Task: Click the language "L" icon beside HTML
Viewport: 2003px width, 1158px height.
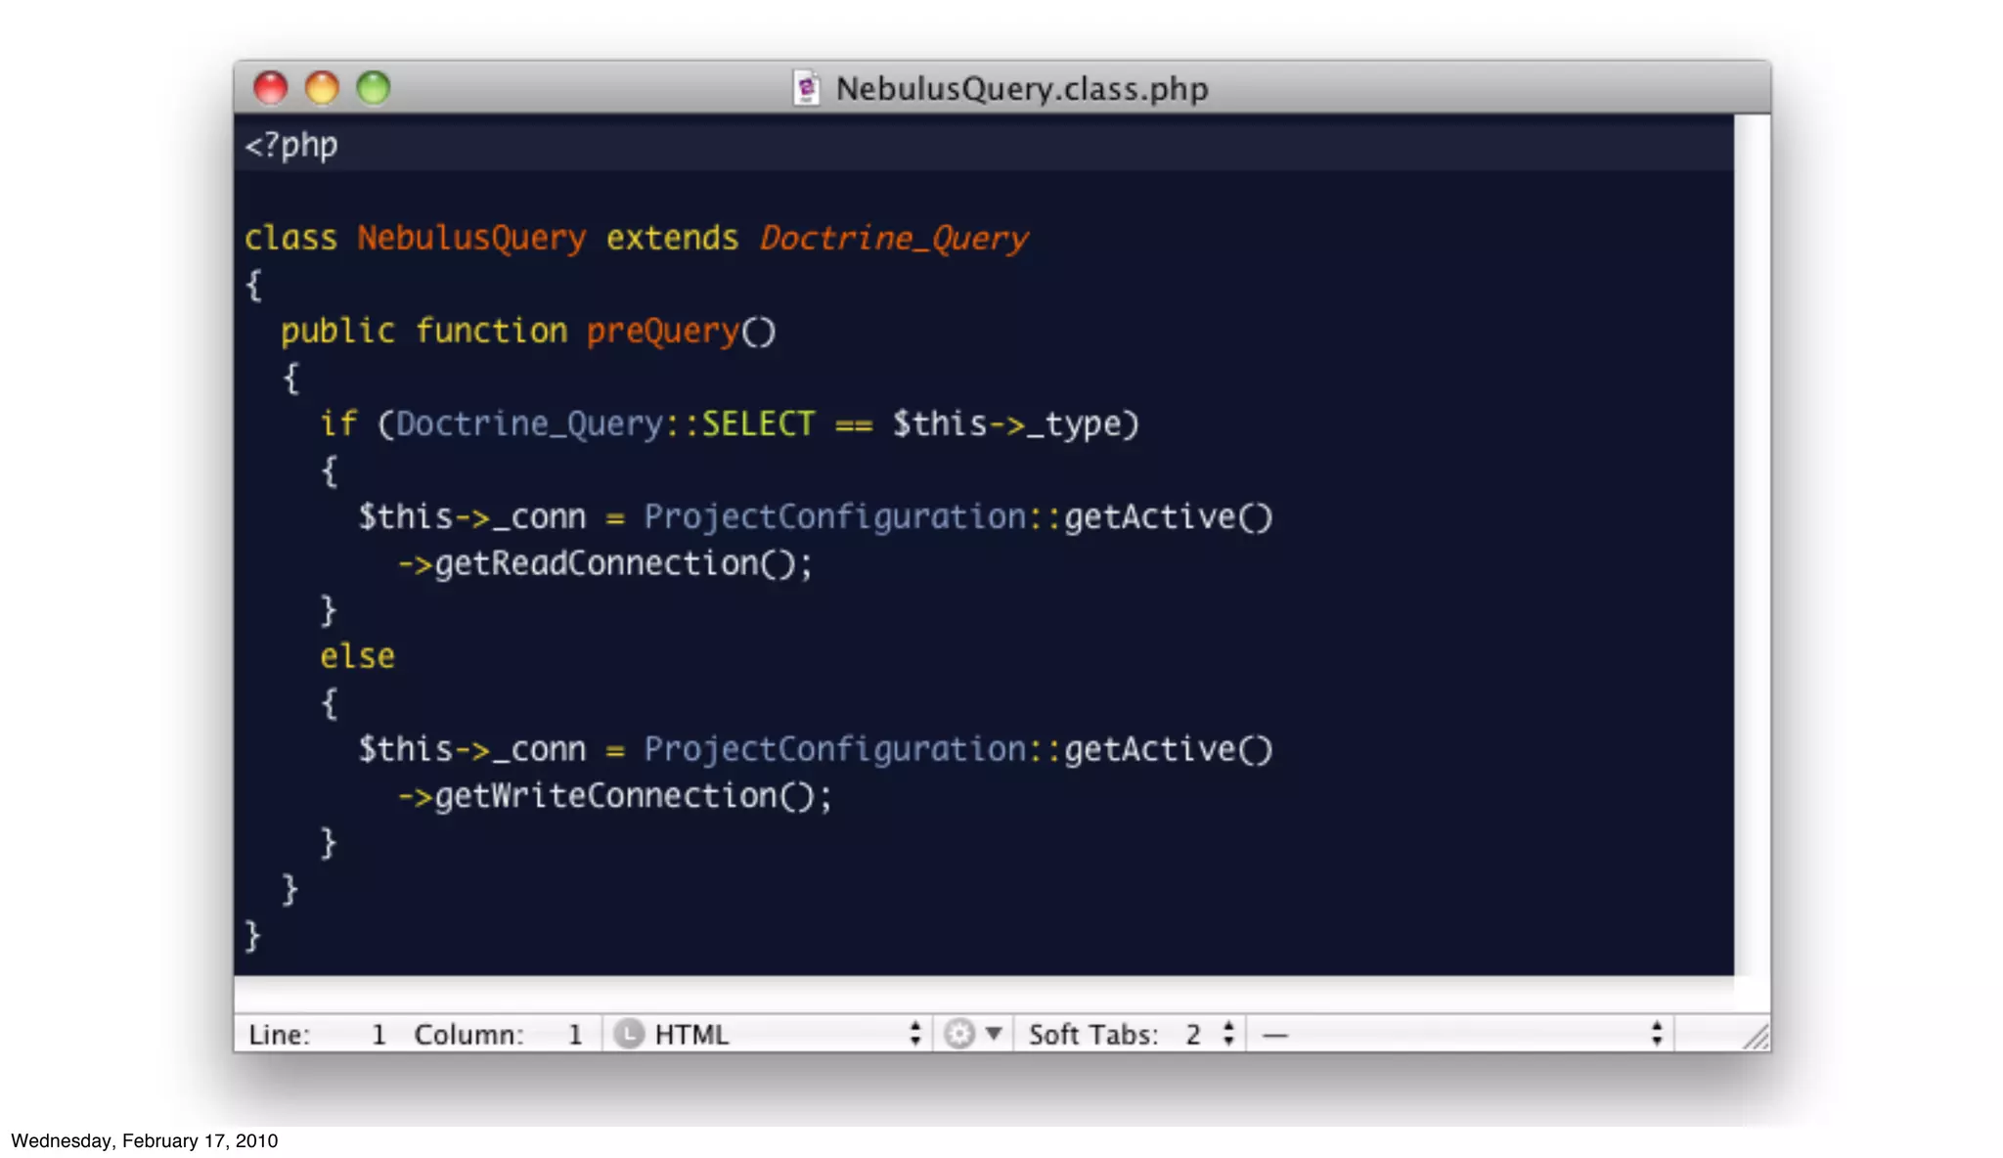Action: pos(629,1034)
